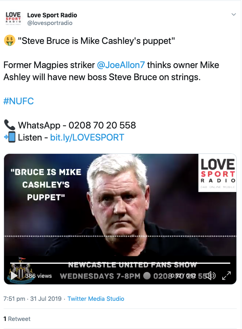The height and width of the screenshot is (329, 242).
Task: Expand video to fullscreen
Action: [226, 275]
